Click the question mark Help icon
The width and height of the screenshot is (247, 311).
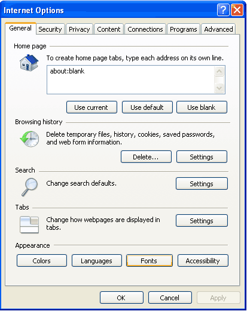pos(223,10)
